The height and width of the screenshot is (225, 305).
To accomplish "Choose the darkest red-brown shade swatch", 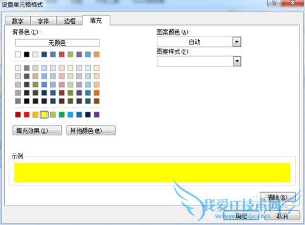I will [x=62, y=101].
